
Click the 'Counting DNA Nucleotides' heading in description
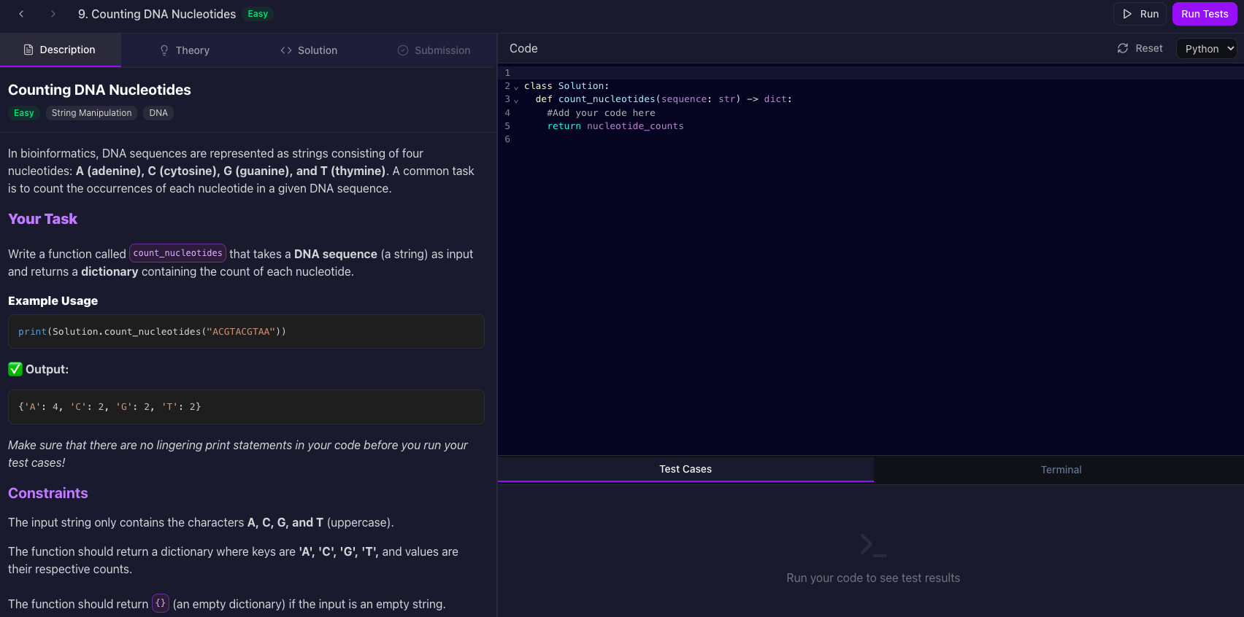(x=99, y=90)
